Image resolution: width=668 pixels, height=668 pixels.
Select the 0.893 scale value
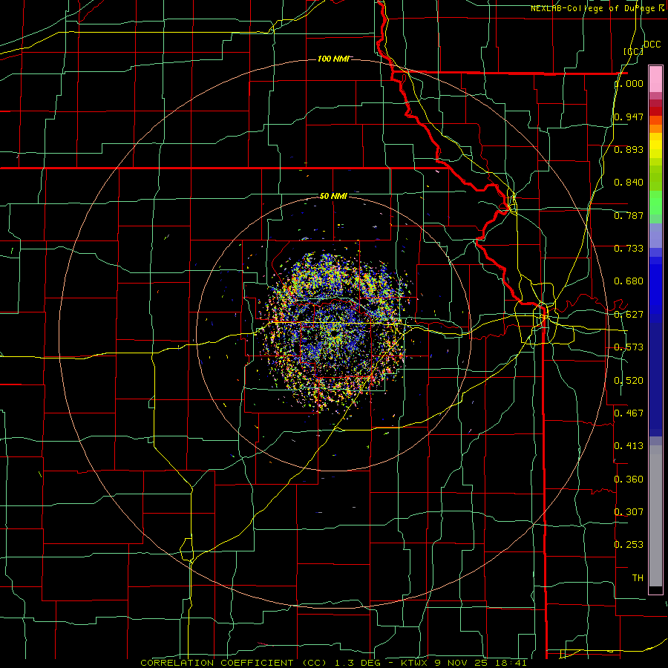click(629, 149)
